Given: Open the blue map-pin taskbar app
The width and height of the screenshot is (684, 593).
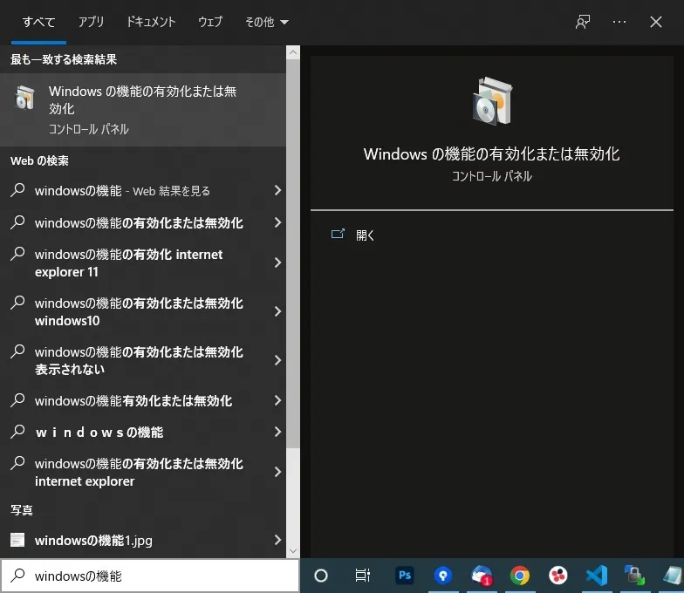Looking at the screenshot, I should click(443, 576).
